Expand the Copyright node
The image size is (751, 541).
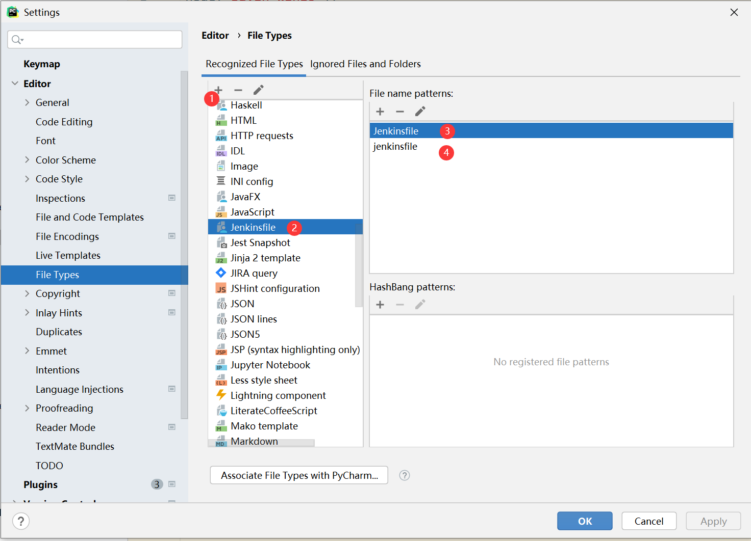pos(27,293)
